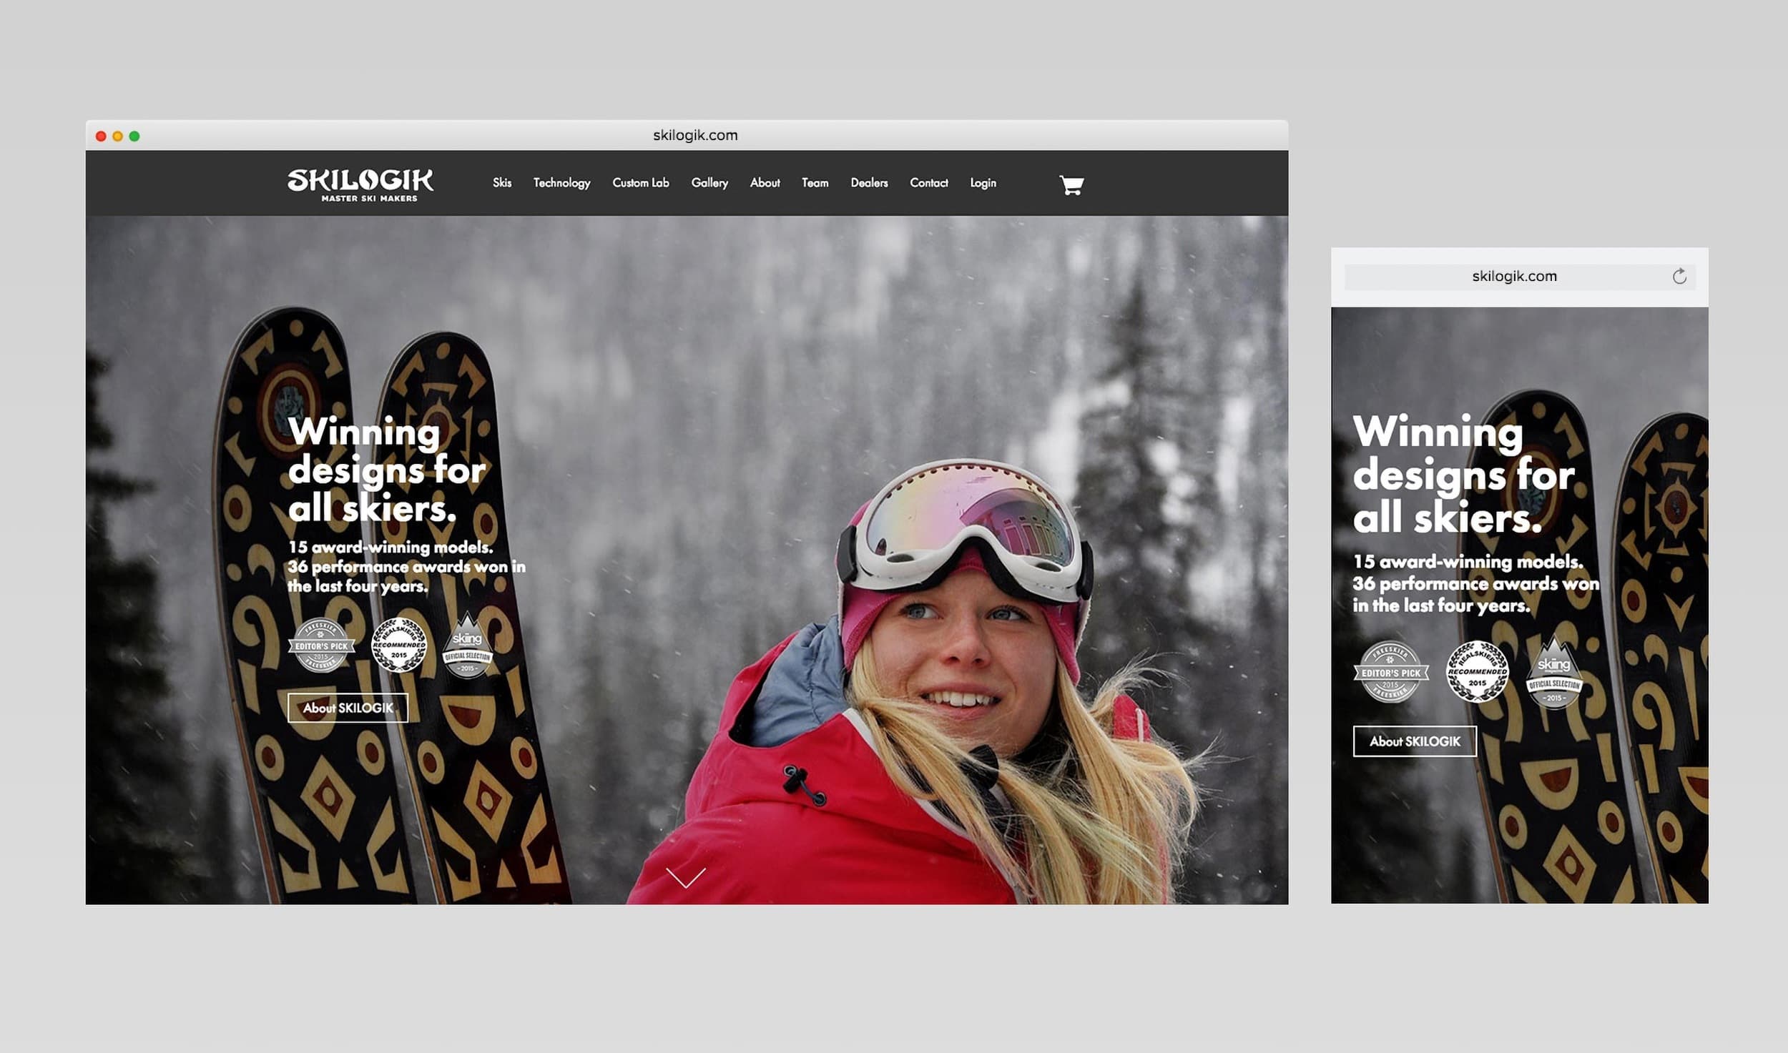Click the Login link
The width and height of the screenshot is (1788, 1053).
tap(983, 183)
